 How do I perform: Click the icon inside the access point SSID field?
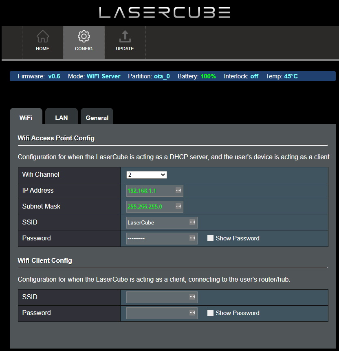(x=192, y=222)
